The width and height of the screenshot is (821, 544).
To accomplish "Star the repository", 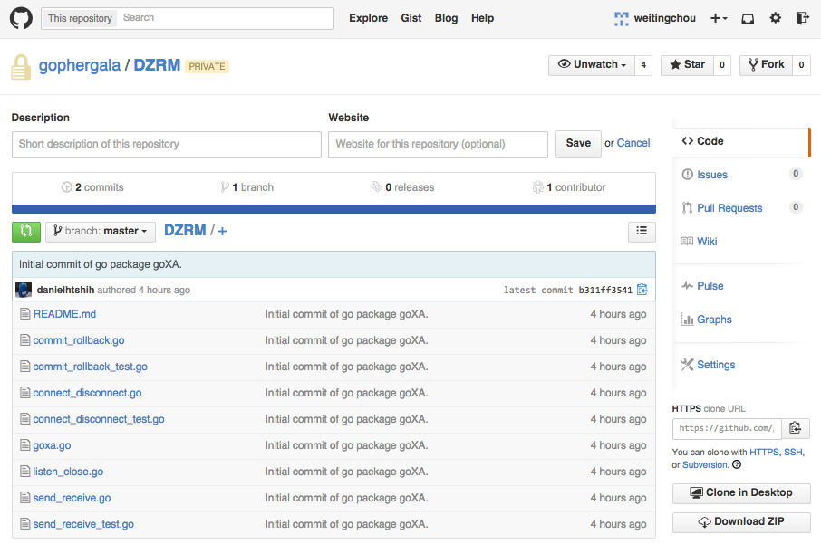I will pyautogui.click(x=687, y=65).
